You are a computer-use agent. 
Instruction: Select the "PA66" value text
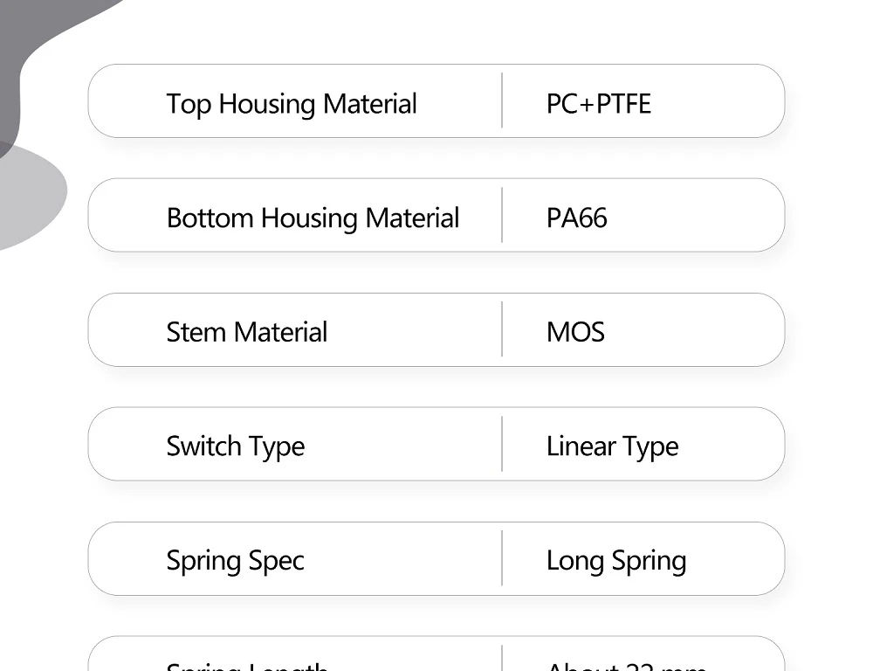click(576, 218)
